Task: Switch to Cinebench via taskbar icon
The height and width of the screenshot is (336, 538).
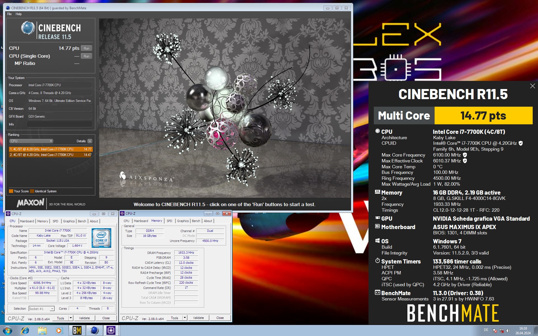Action: (94, 331)
